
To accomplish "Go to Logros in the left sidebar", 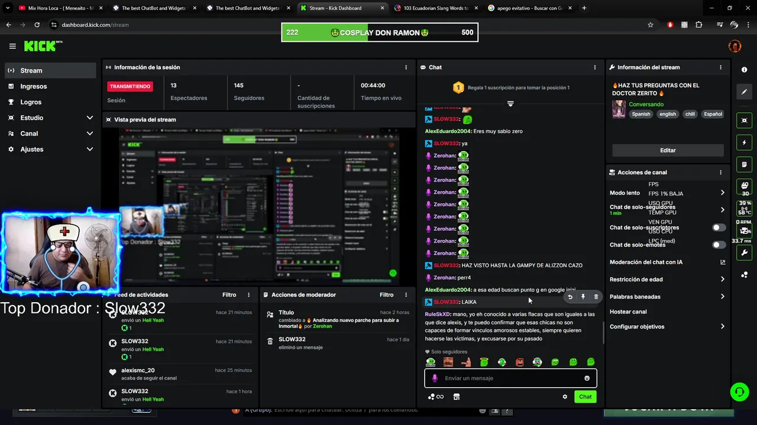I will coord(50,102).
